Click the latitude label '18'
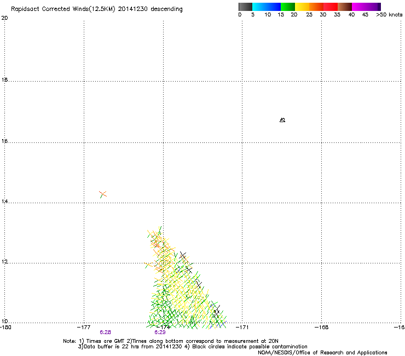Viewport: 405px width, 356px height. click(x=4, y=79)
